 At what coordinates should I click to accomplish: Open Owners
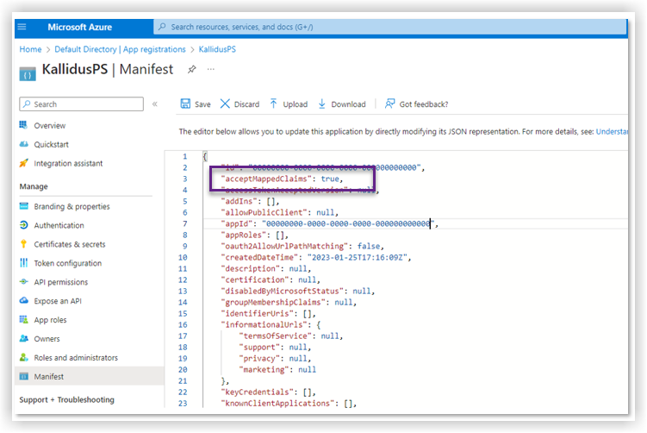(47, 339)
